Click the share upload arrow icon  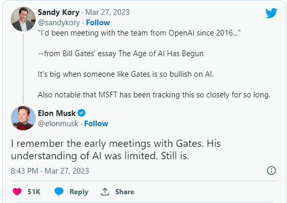(105, 192)
